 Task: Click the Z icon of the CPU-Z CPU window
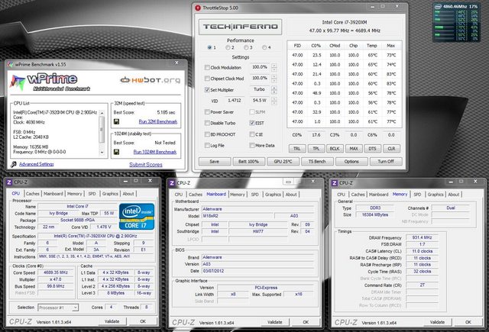[9, 182]
